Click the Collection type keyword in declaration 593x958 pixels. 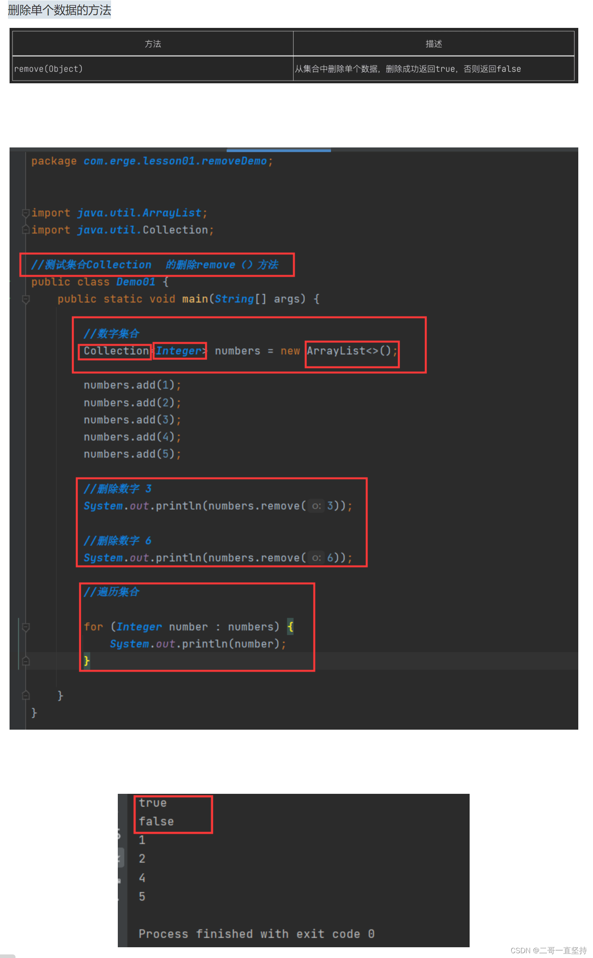(116, 351)
